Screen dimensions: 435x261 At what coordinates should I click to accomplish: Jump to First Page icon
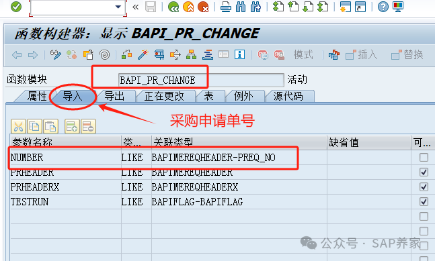[x=278, y=7]
